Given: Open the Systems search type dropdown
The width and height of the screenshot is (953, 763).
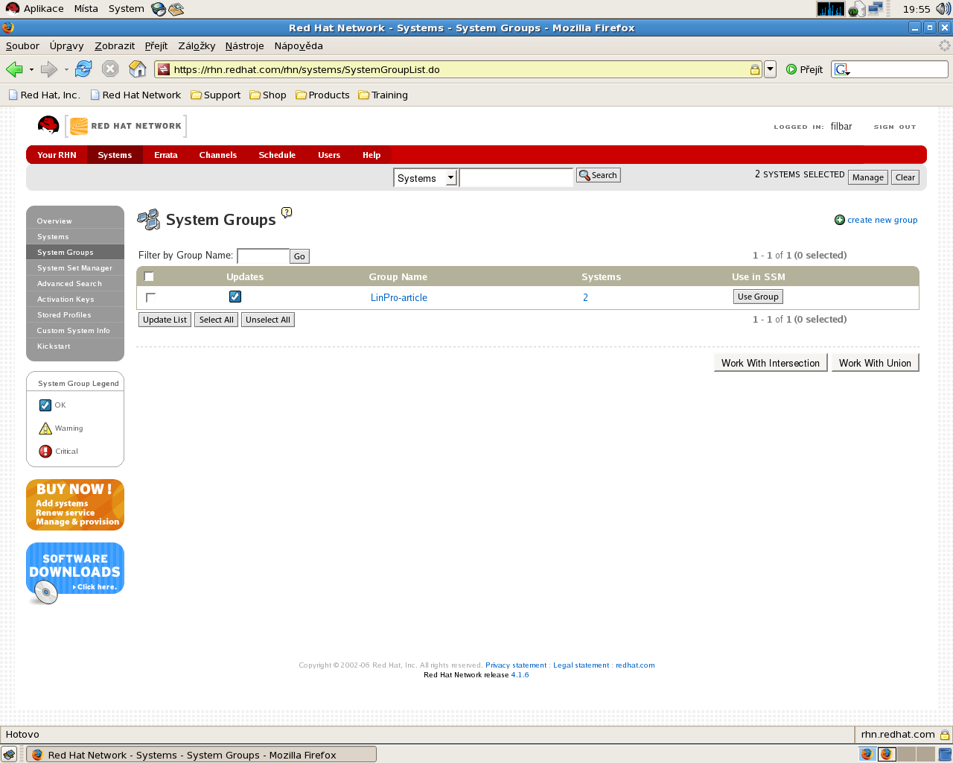Looking at the screenshot, I should coord(425,178).
